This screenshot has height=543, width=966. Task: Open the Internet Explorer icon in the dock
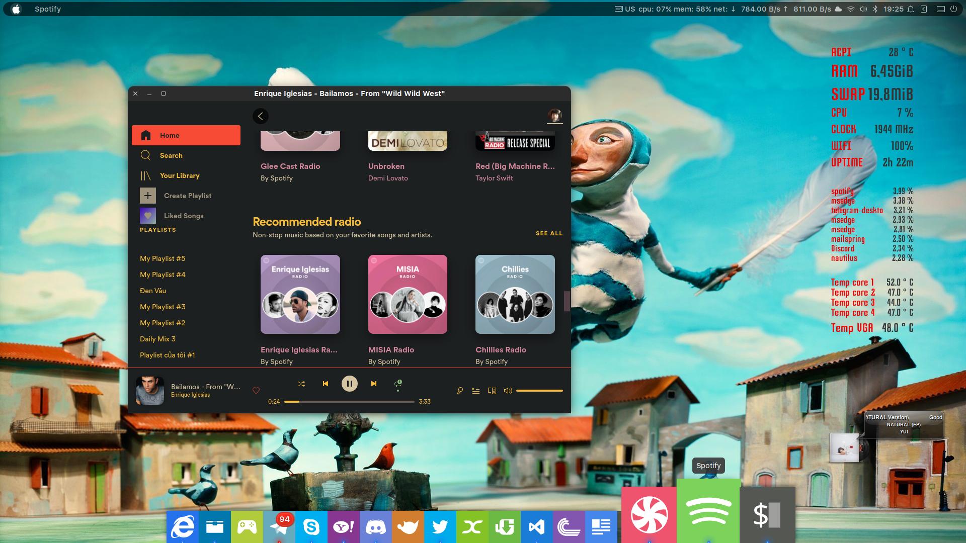(183, 527)
